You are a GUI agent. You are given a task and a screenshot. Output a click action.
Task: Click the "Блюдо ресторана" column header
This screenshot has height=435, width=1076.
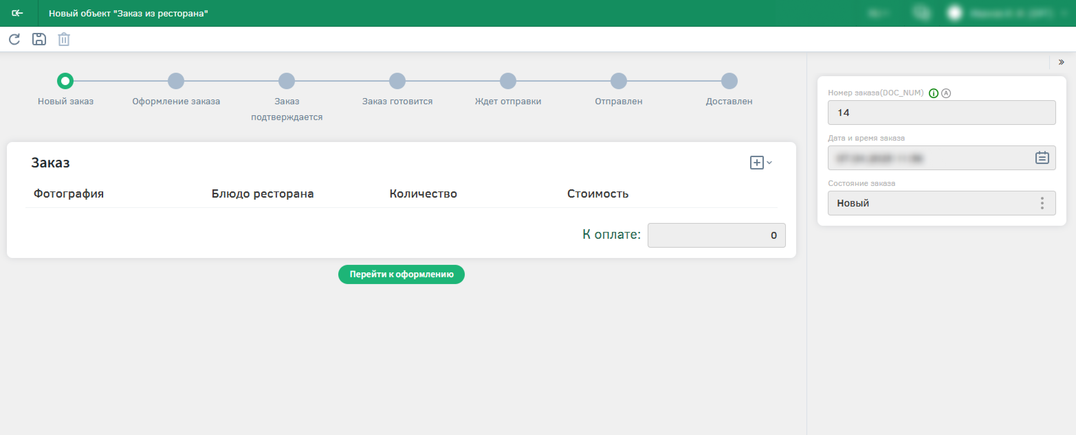pyautogui.click(x=262, y=194)
